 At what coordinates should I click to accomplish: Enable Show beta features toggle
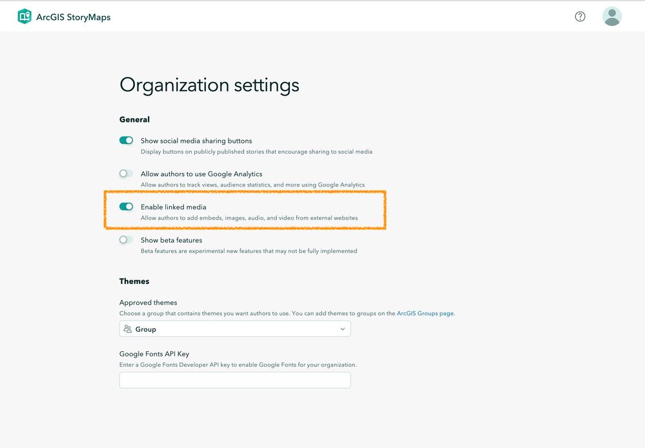tap(126, 240)
